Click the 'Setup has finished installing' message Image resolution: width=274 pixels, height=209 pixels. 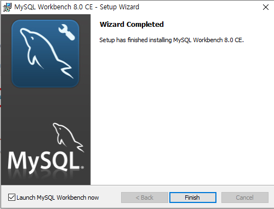click(x=172, y=40)
